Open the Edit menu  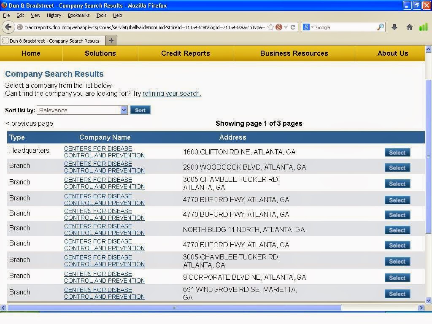click(x=20, y=15)
